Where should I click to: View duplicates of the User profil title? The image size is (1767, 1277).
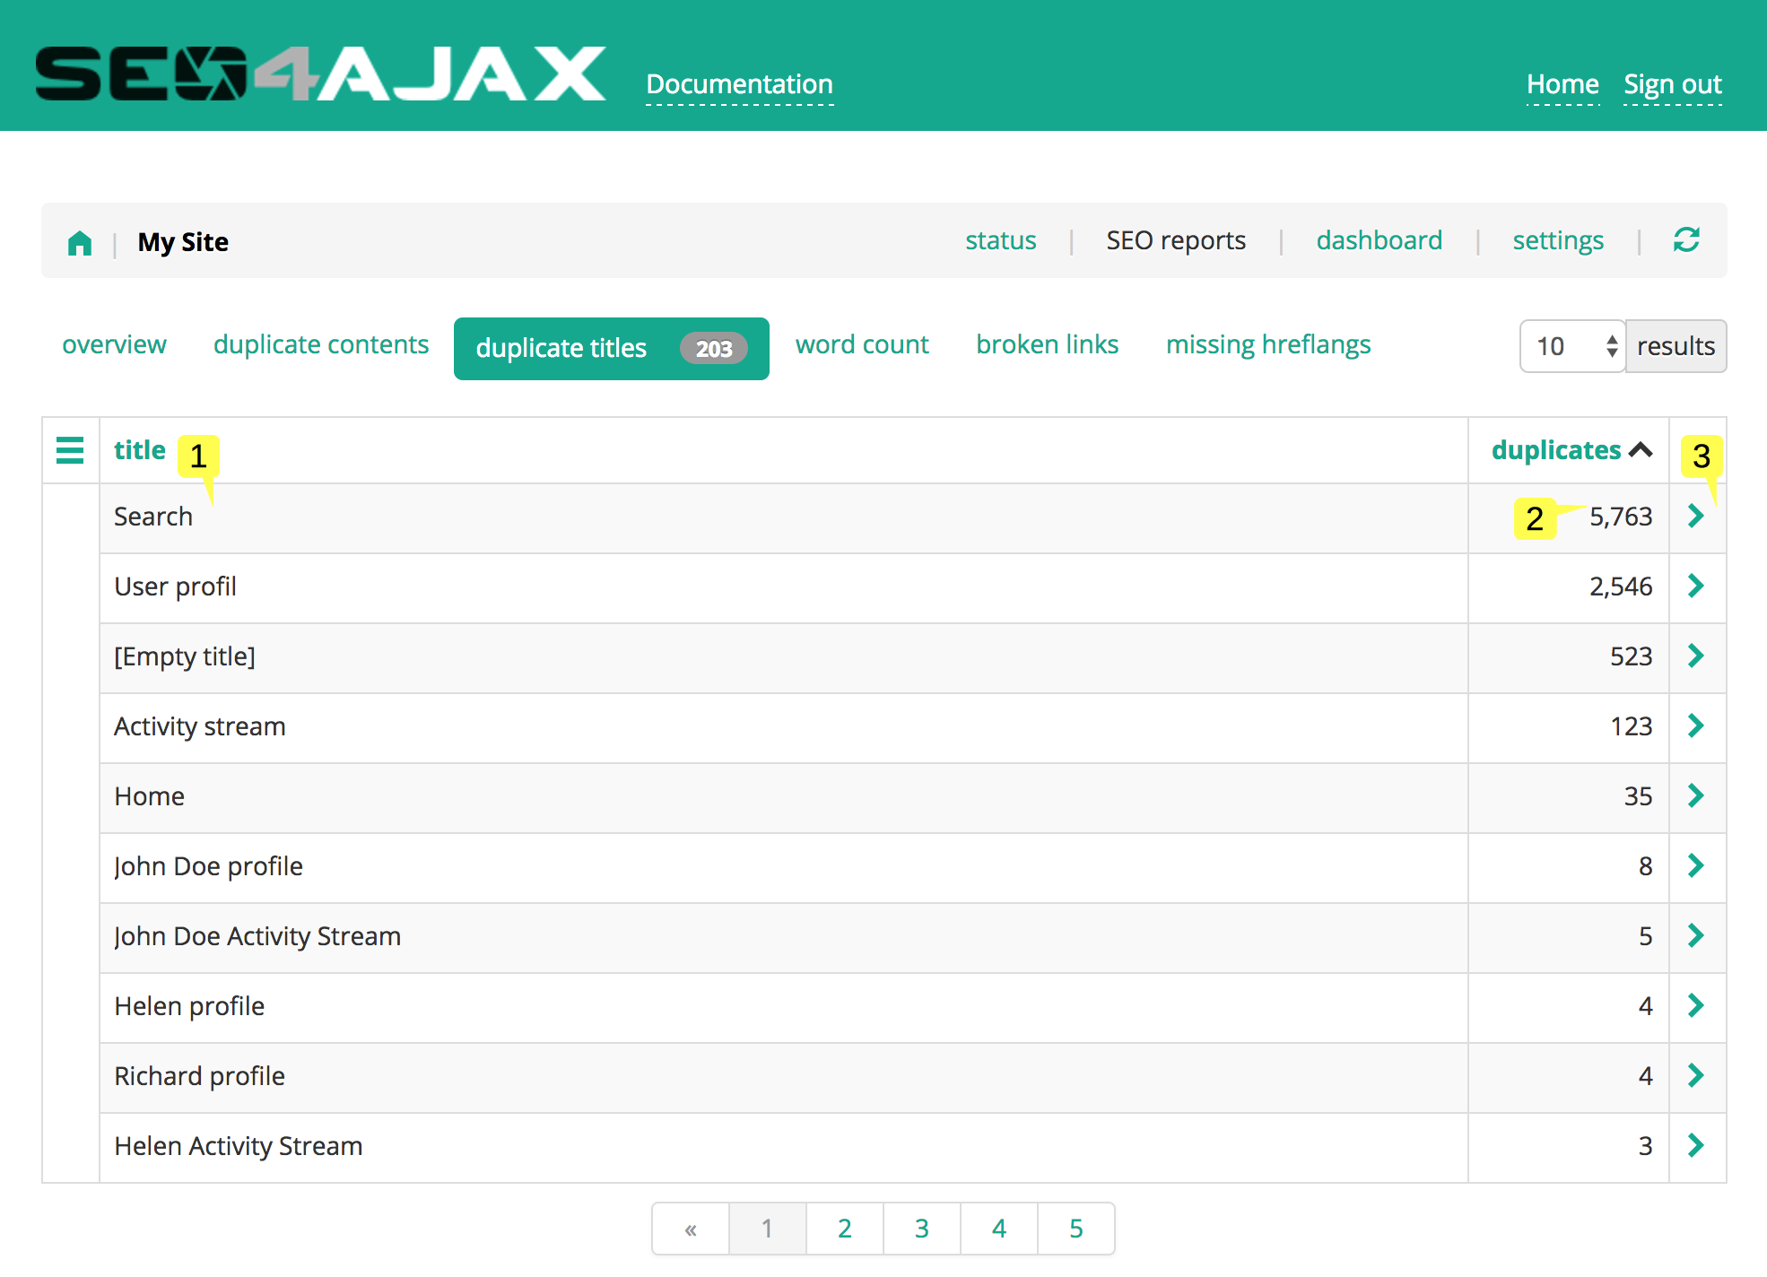point(1695,586)
